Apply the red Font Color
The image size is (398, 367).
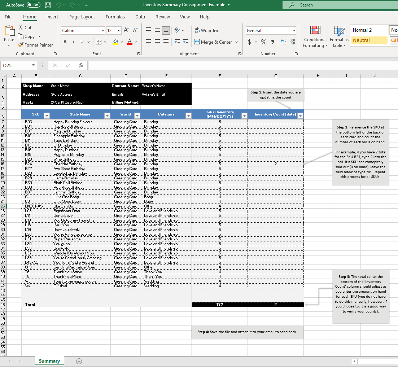tap(130, 41)
